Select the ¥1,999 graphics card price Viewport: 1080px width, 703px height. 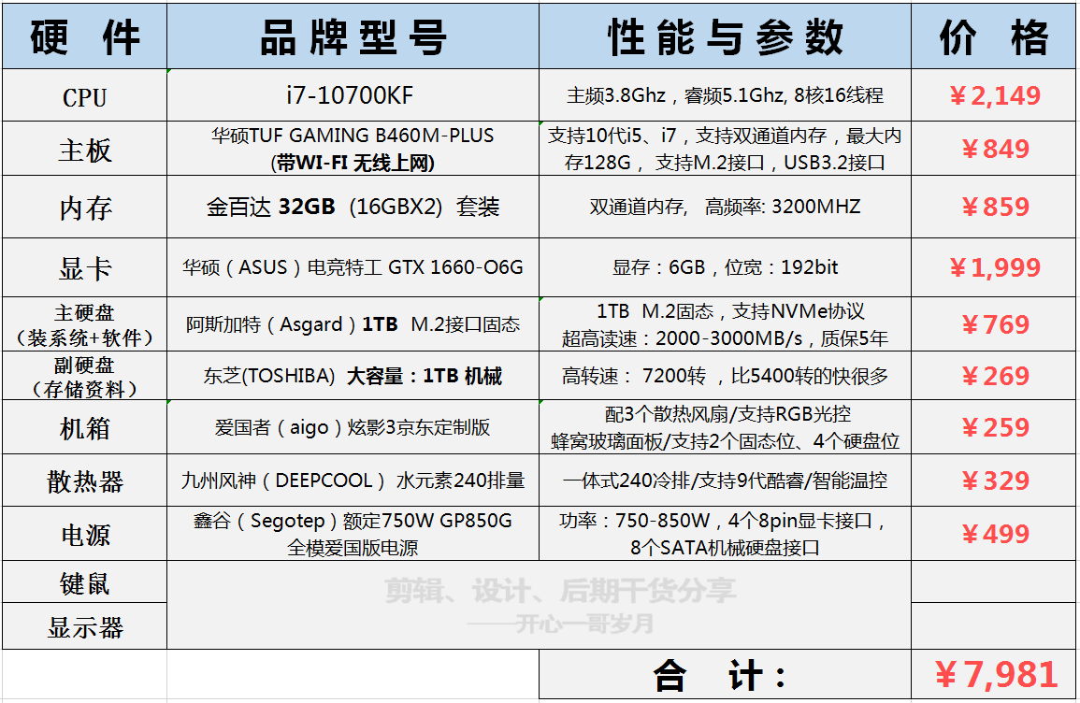[x=993, y=267]
